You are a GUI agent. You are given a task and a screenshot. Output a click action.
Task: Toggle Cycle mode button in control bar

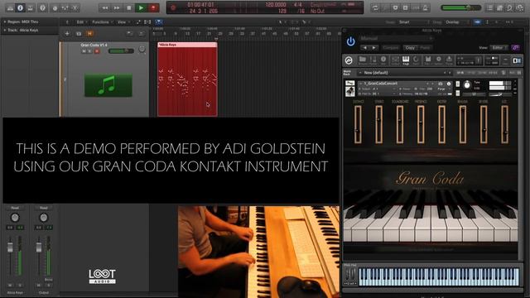[375, 7]
